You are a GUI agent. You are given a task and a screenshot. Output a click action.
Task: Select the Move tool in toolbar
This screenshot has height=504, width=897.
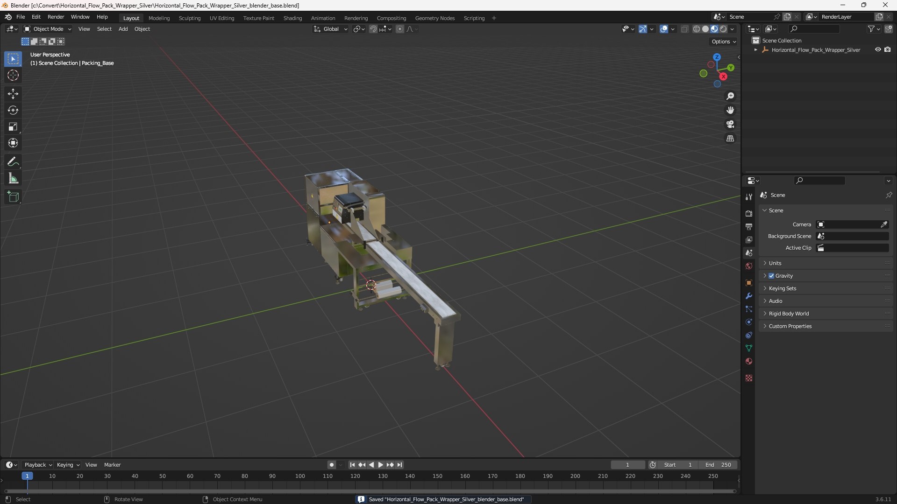click(x=13, y=94)
